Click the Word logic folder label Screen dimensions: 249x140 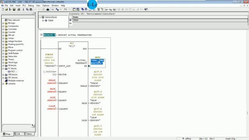13,62
